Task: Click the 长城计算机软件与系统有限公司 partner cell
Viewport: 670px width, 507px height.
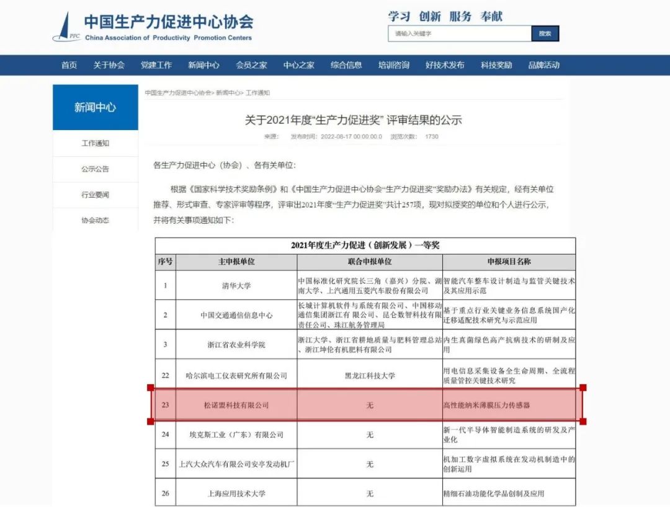Action: 370,315
